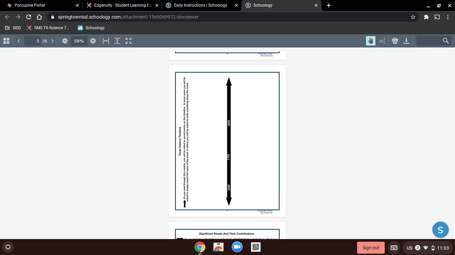The width and height of the screenshot is (455, 255).
Task: Select the active Schoology tab
Action: pos(281,5)
